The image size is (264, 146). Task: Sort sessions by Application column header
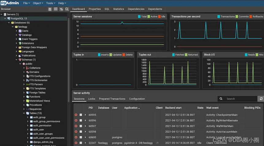tap(132, 108)
